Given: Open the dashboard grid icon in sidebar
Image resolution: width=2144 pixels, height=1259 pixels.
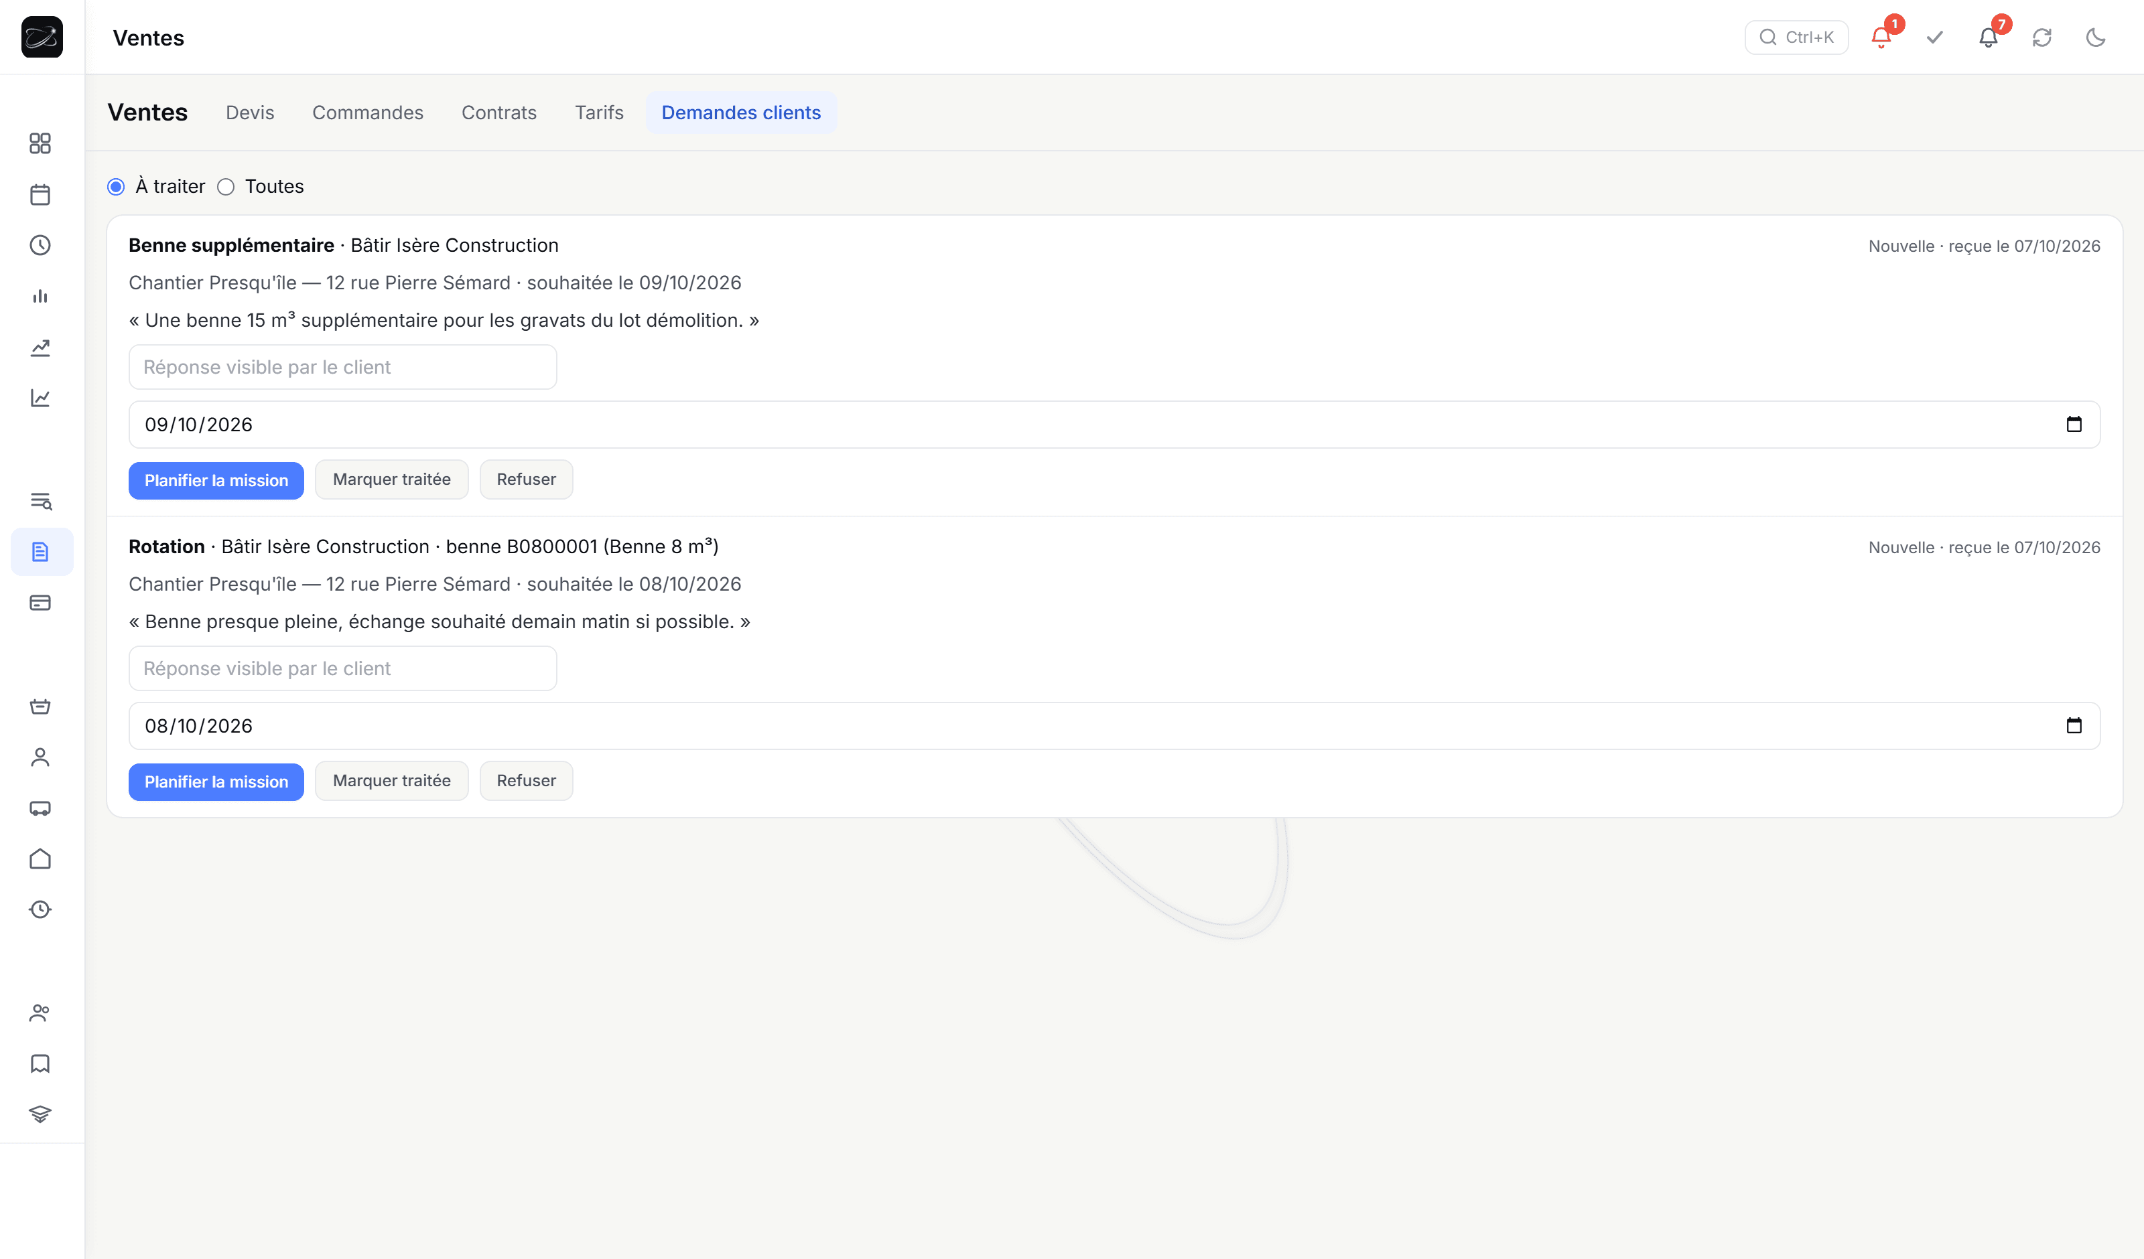Looking at the screenshot, I should coord(40,143).
